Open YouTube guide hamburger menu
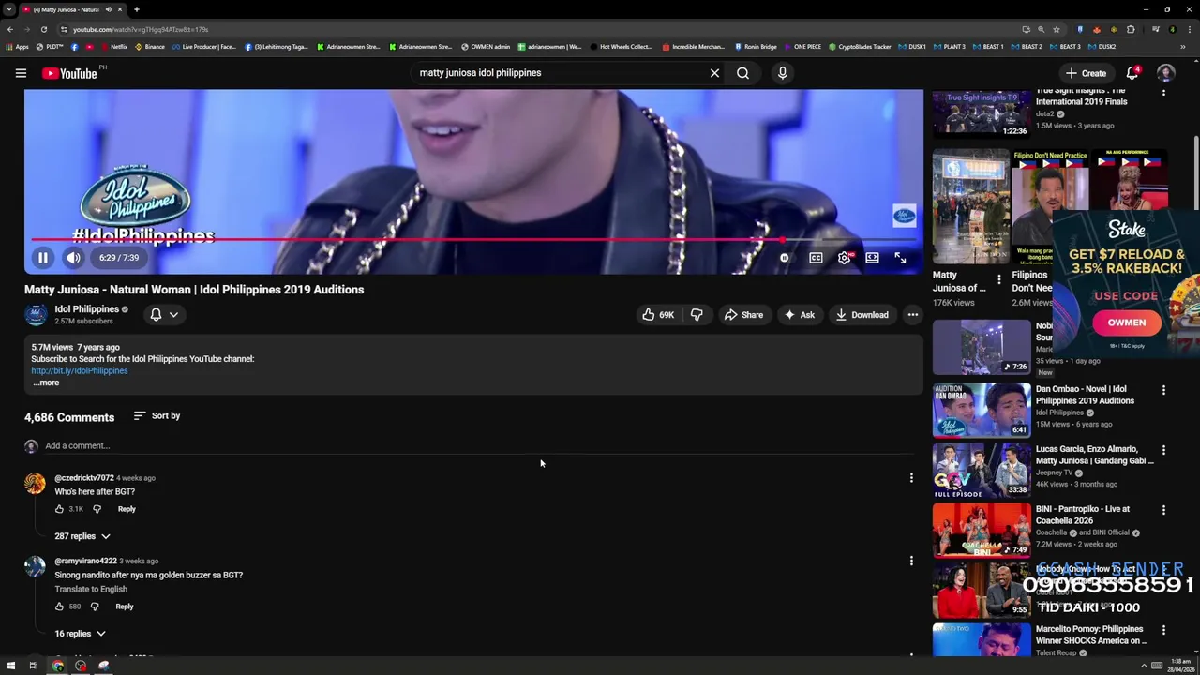The image size is (1200, 675). pos(21,72)
